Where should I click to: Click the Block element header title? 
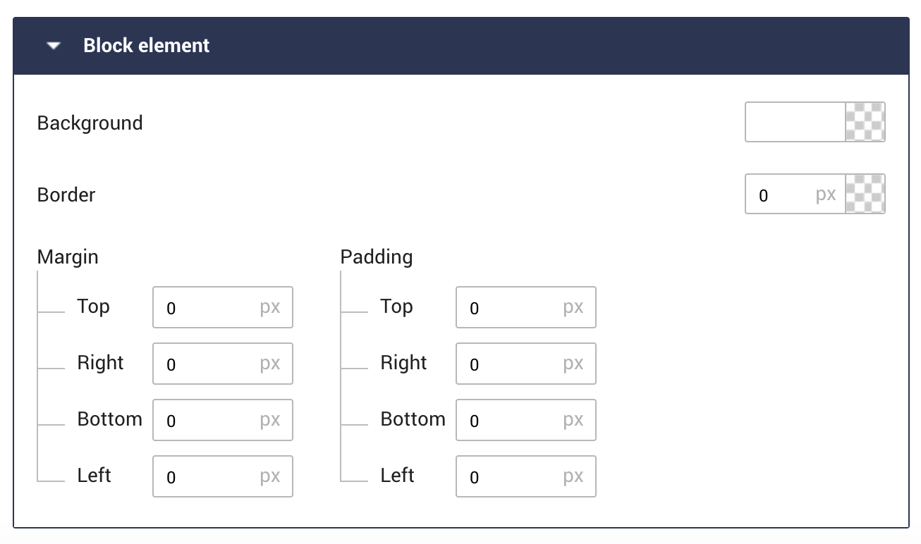coord(146,46)
